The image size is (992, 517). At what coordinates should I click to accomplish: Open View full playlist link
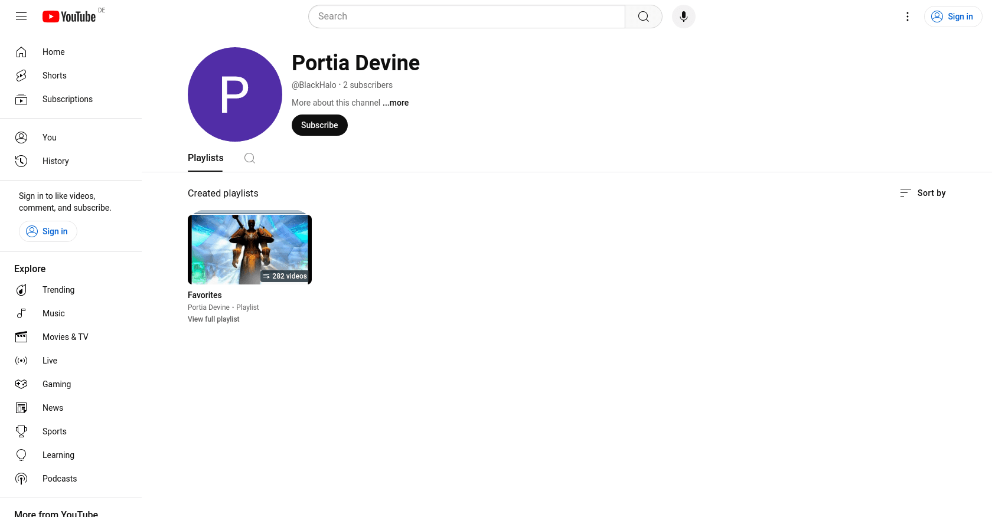click(x=214, y=319)
